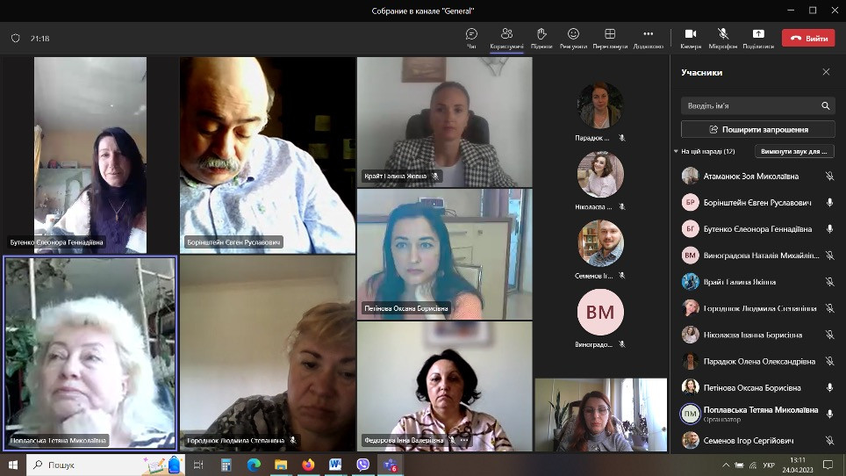Open the Reactions emoji menu
This screenshot has height=476, width=846.
pos(573,39)
